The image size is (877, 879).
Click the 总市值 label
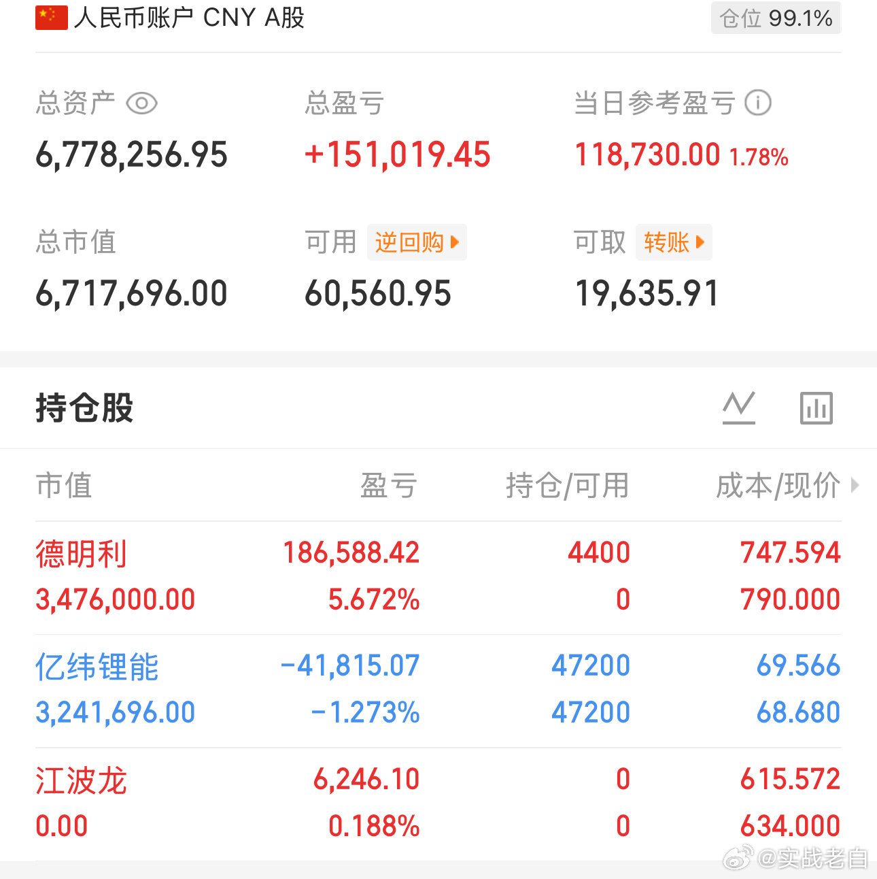coord(76,242)
